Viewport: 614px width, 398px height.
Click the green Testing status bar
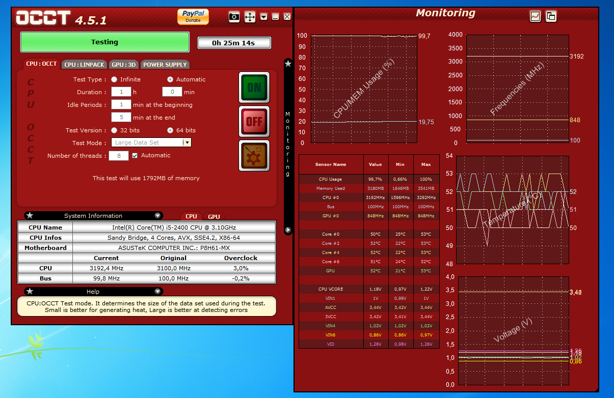[x=104, y=42]
